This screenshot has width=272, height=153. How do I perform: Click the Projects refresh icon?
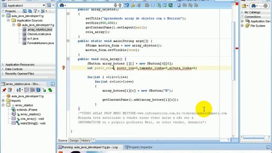[30, 11]
